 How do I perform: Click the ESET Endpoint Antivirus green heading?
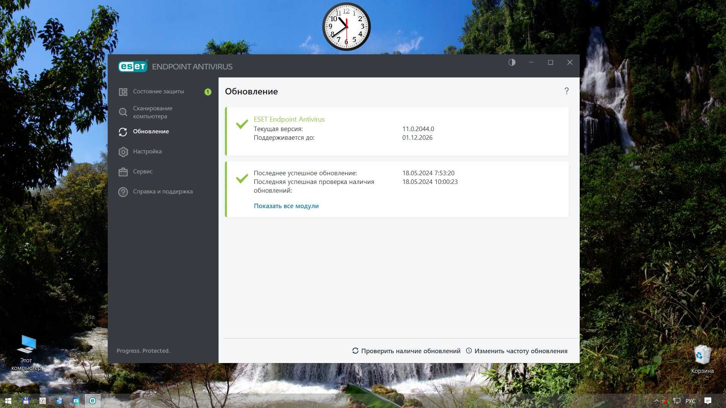(289, 119)
